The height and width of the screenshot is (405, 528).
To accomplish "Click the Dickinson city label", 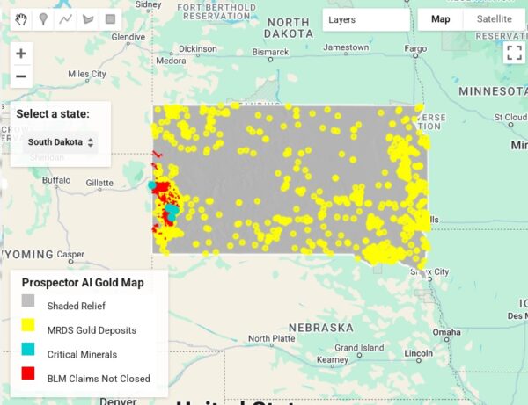I will coord(198,48).
